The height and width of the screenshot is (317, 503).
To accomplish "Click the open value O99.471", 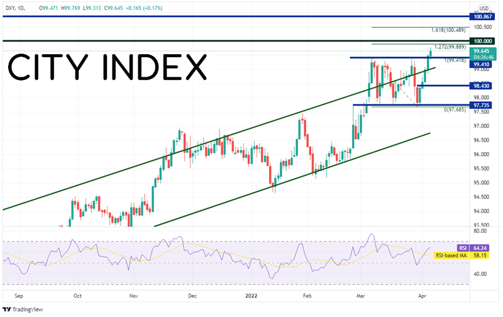I will (x=48, y=8).
